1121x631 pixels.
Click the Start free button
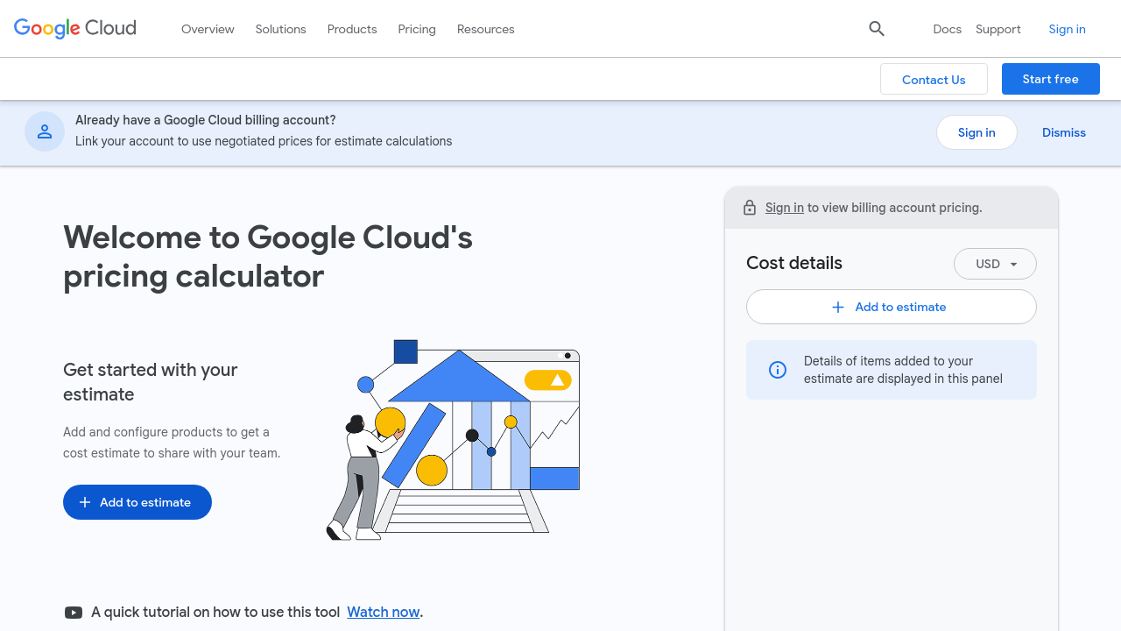[x=1050, y=79]
